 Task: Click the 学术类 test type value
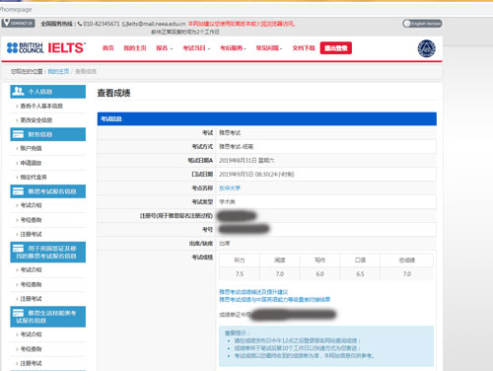click(227, 202)
